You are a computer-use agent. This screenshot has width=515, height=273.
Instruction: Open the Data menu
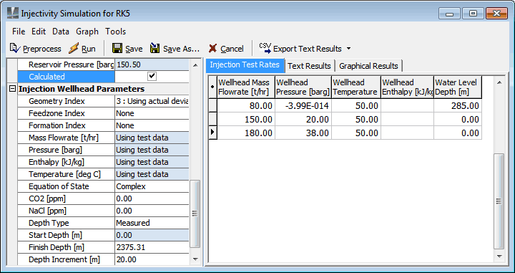click(60, 32)
